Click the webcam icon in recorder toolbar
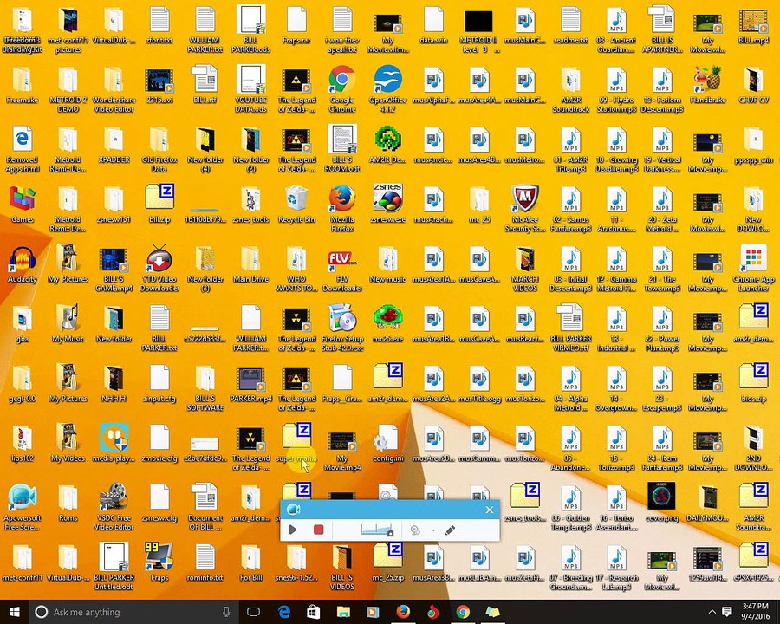Image resolution: width=780 pixels, height=624 pixels. (415, 530)
